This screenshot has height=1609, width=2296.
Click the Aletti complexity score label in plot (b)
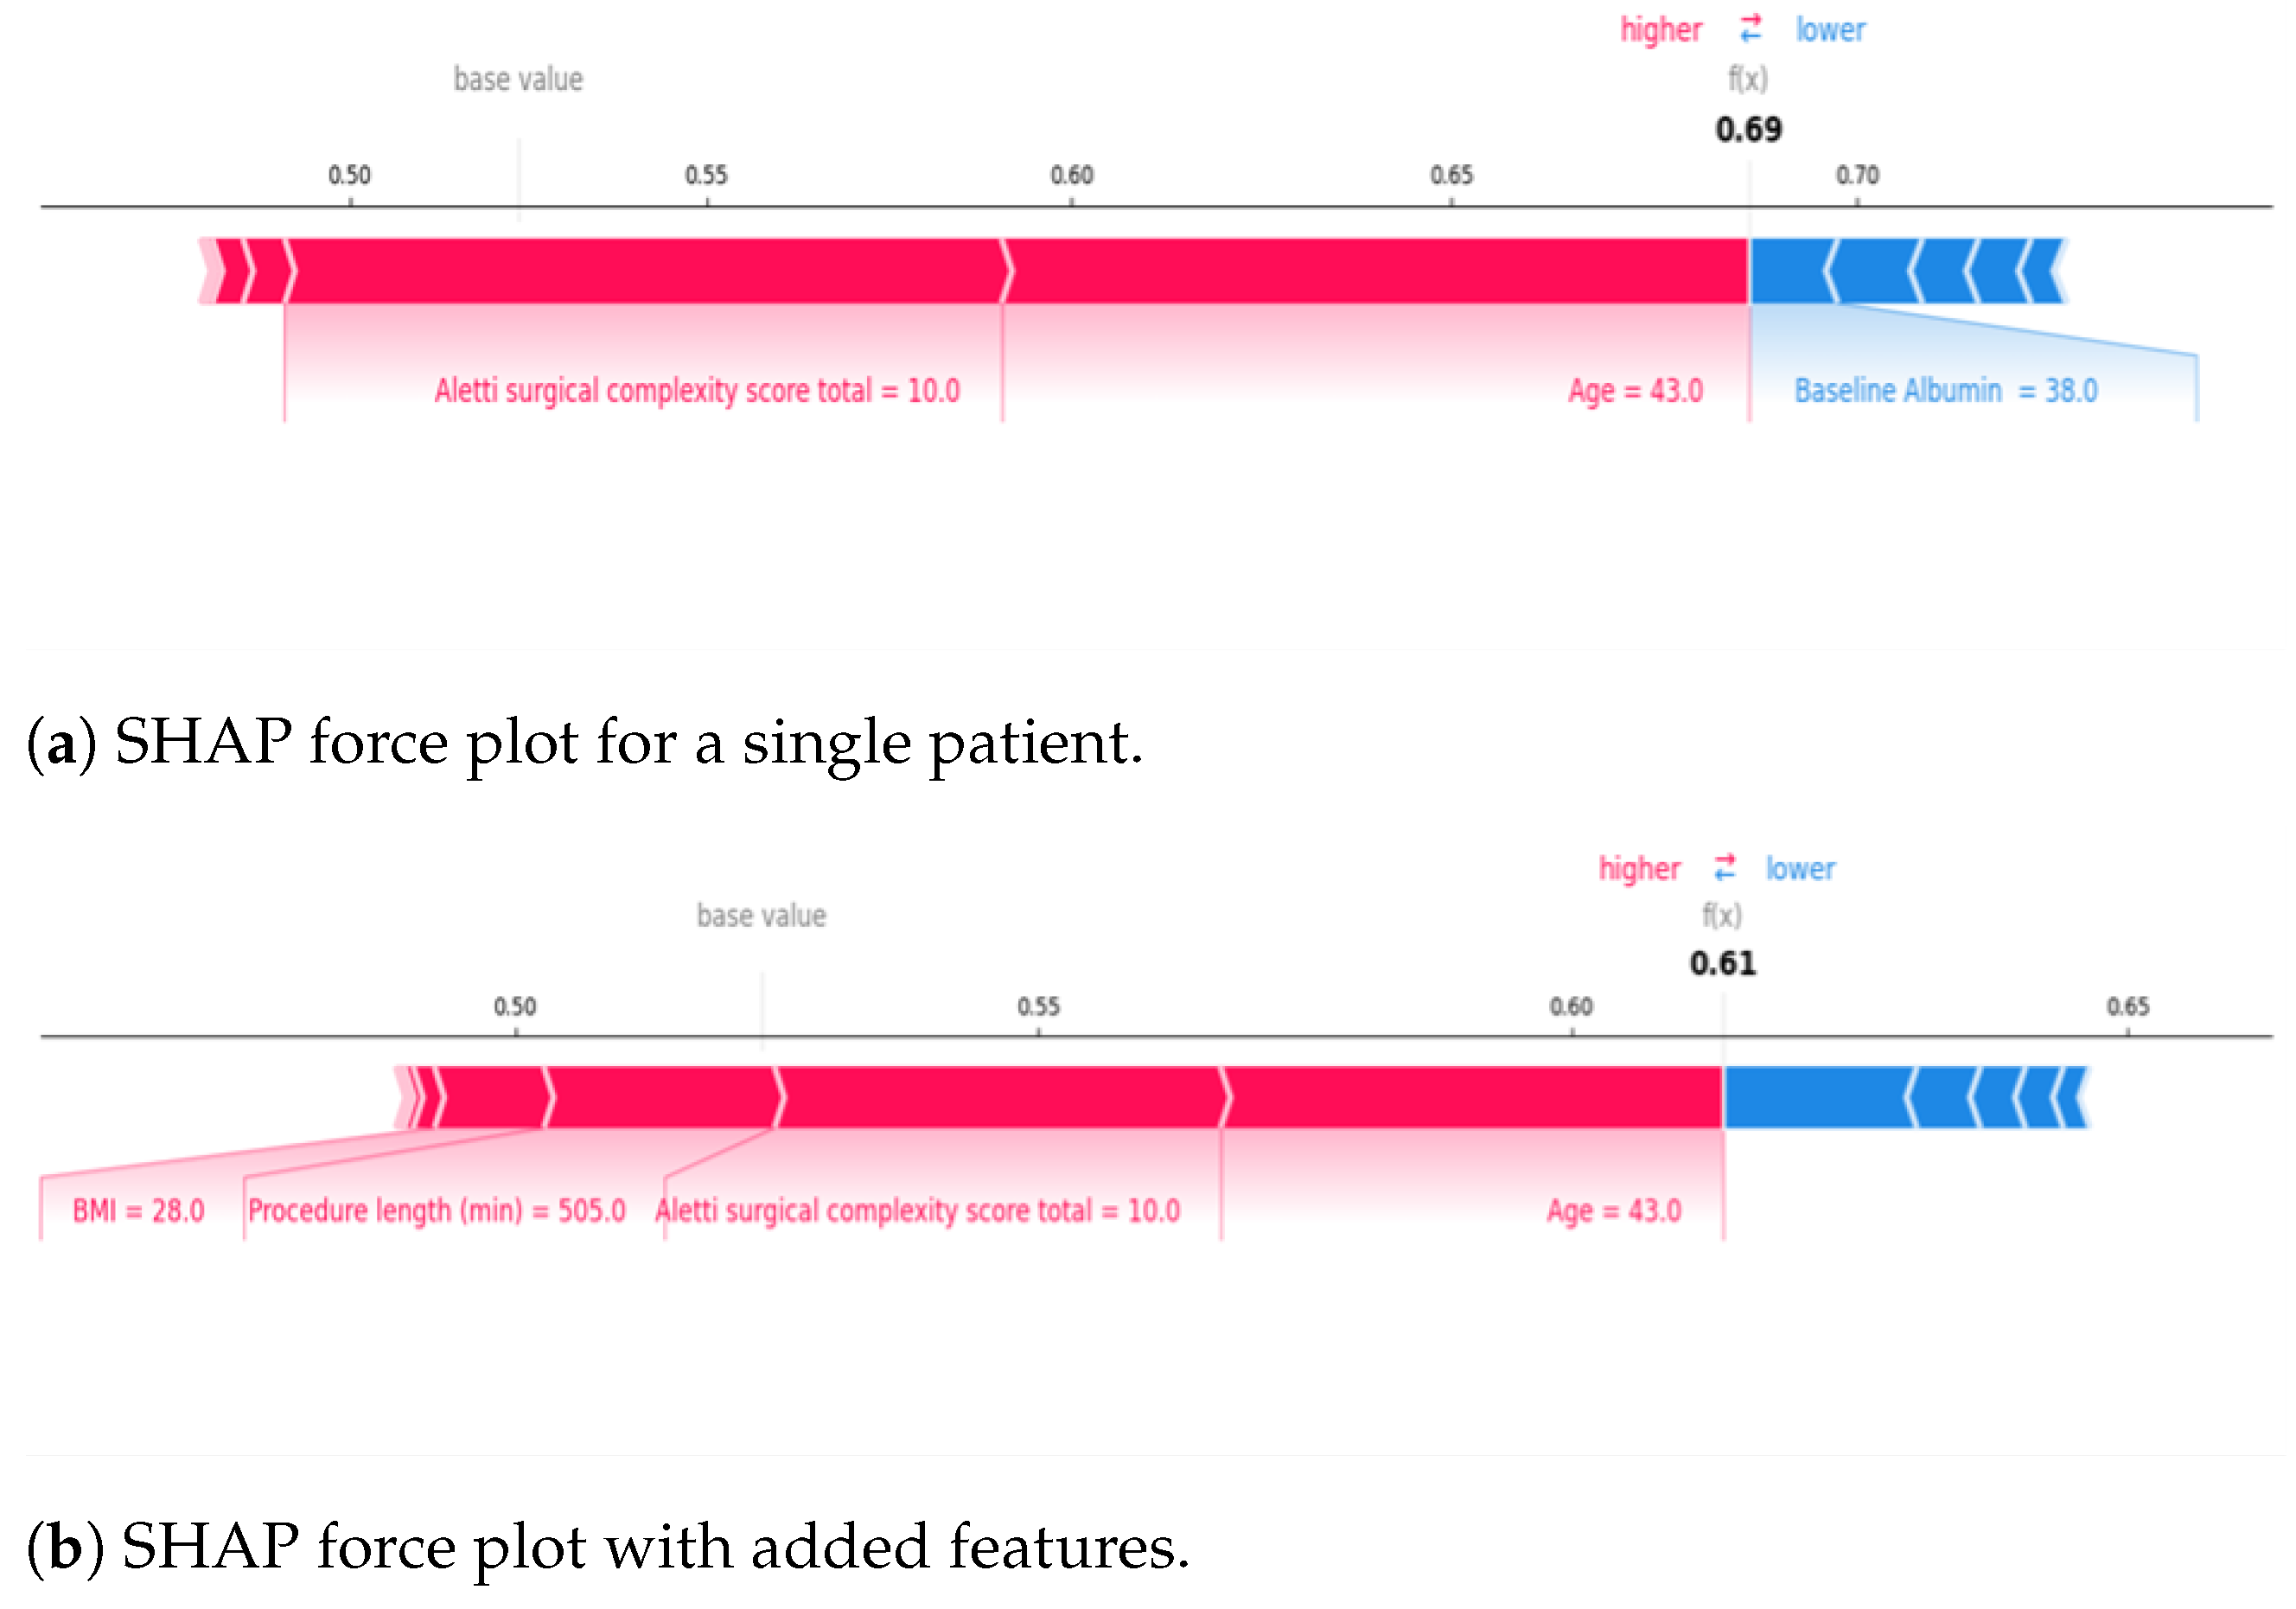click(x=917, y=1211)
